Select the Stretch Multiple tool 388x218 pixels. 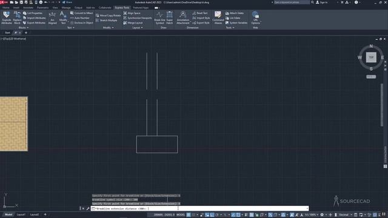point(107,20)
